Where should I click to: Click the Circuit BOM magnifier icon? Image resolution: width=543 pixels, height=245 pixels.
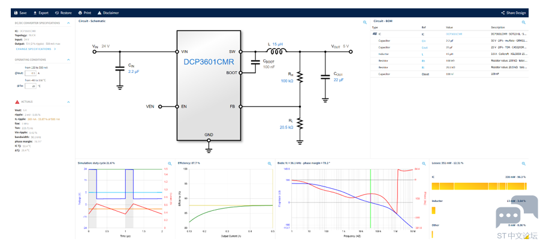pyautogui.click(x=523, y=23)
